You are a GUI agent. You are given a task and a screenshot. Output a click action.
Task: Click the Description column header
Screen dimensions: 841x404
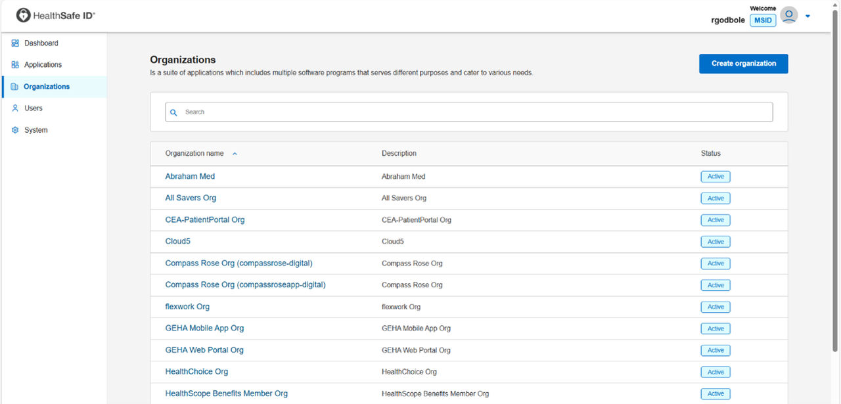(x=399, y=154)
